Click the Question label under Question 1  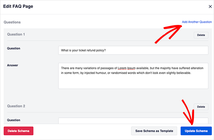pos(14,48)
